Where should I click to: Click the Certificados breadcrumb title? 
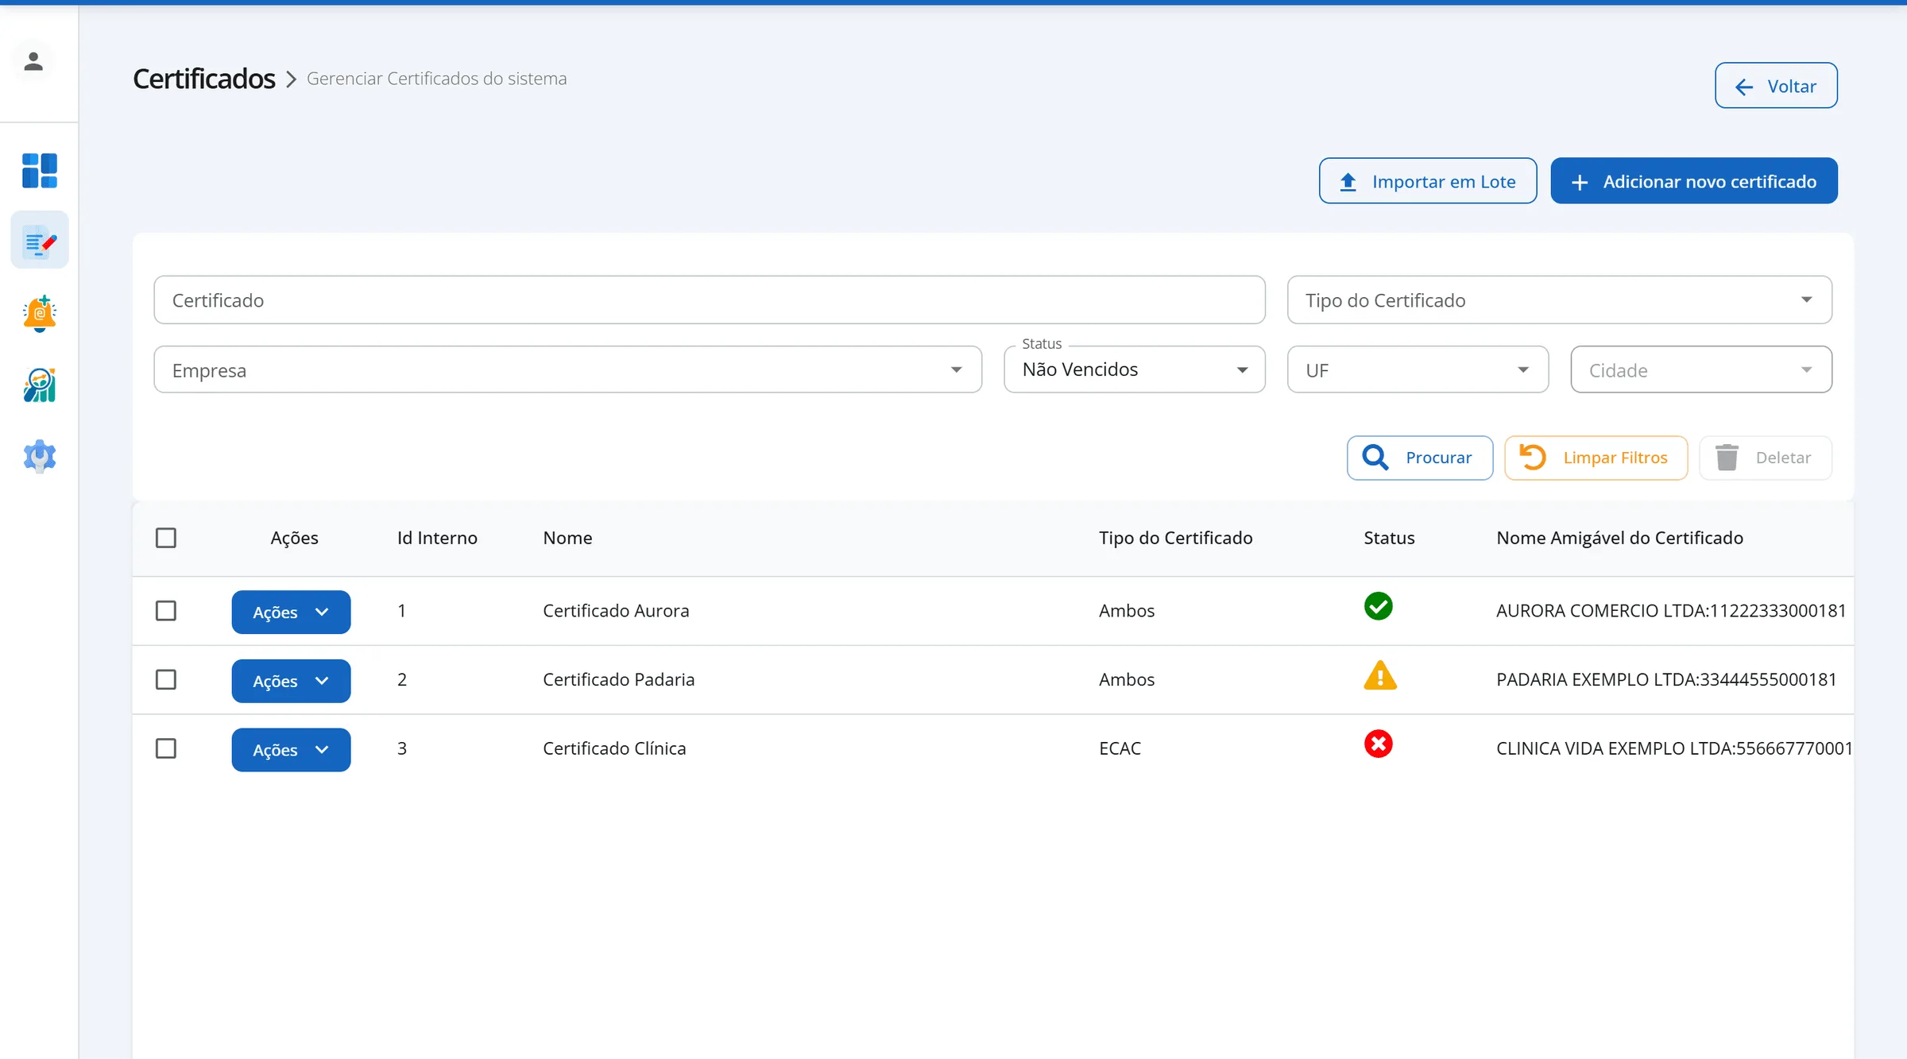[204, 79]
